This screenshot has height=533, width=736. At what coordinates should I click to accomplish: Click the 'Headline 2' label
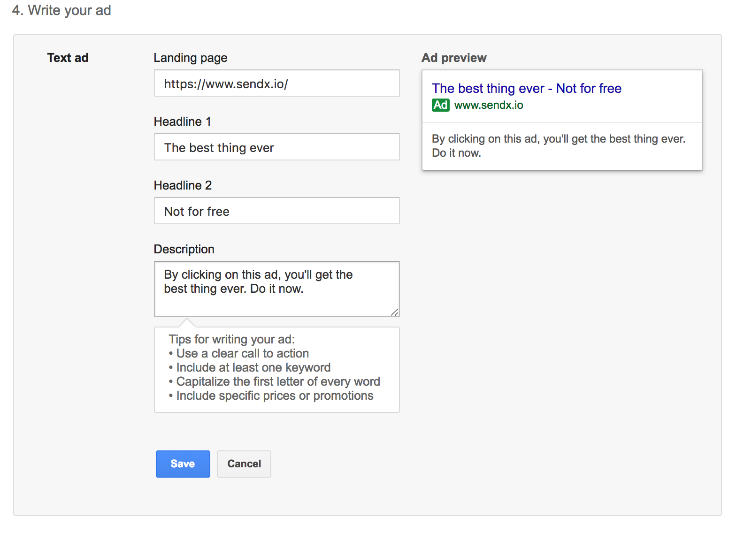(x=183, y=185)
